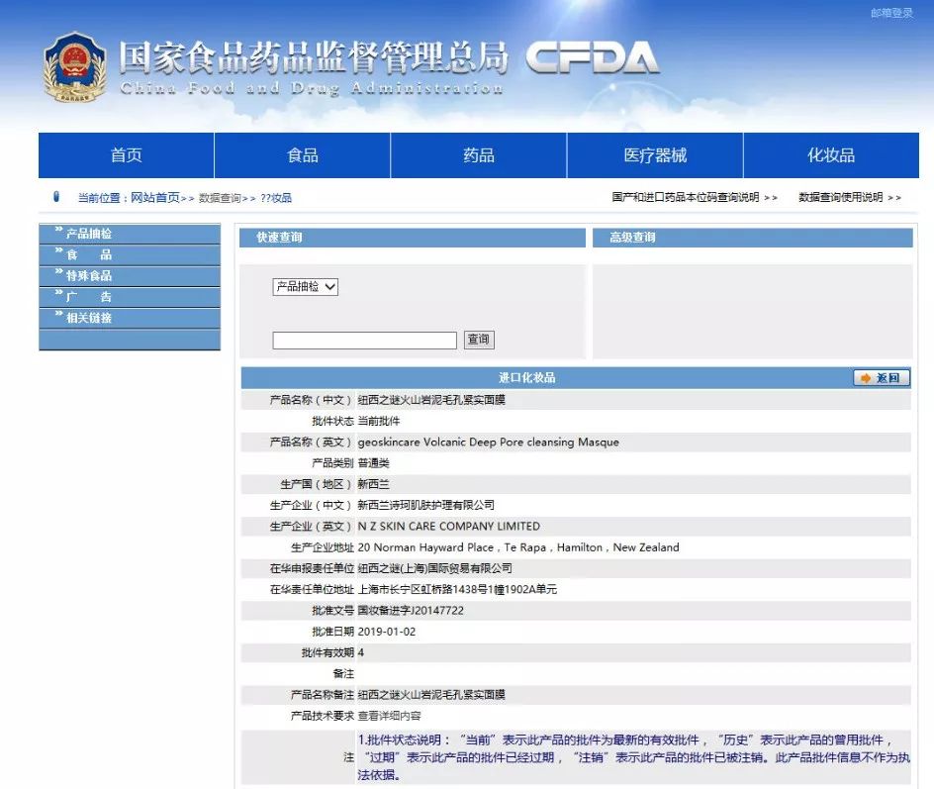Click the 查询 search button
Image resolution: width=934 pixels, height=789 pixels.
[x=479, y=340]
